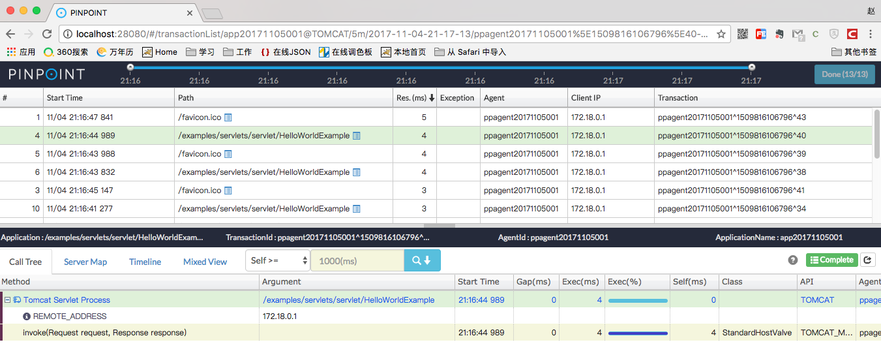The width and height of the screenshot is (881, 353).
Task: Click the Tomcat Servlet Process method
Action: click(67, 300)
